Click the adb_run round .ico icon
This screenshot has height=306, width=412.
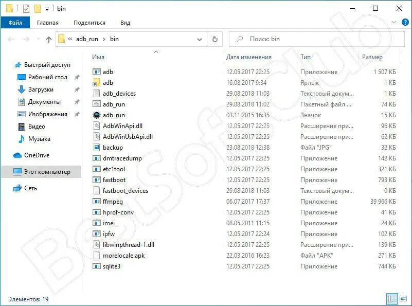coord(97,115)
